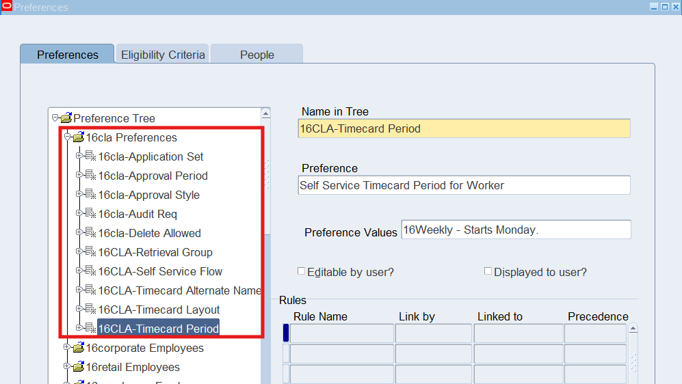Select 16CLA-Timecard Layout in the tree
Viewport: 682px width, 384px height.
[x=159, y=310]
